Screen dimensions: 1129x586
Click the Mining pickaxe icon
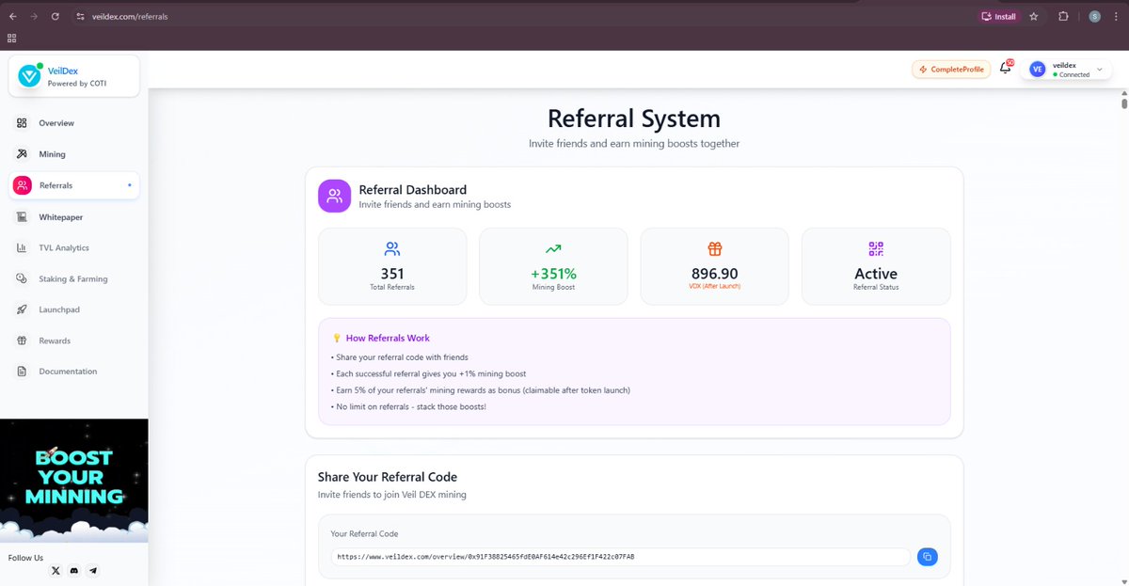[22, 154]
